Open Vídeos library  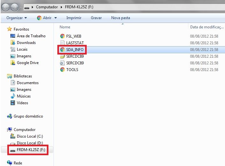click(x=22, y=103)
